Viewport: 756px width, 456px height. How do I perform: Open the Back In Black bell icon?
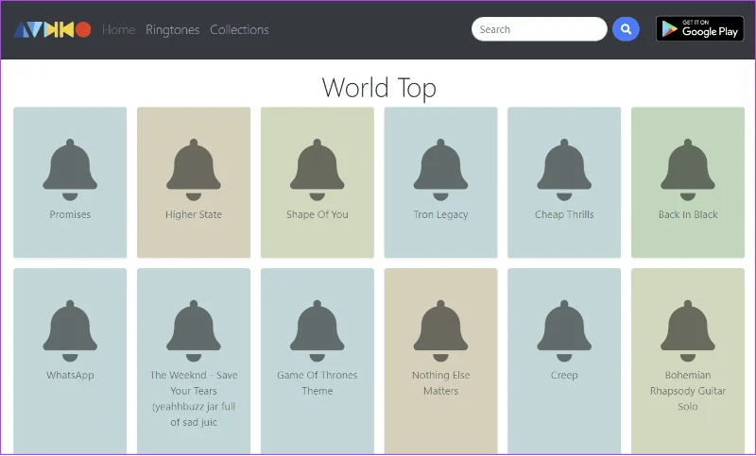[x=688, y=170]
